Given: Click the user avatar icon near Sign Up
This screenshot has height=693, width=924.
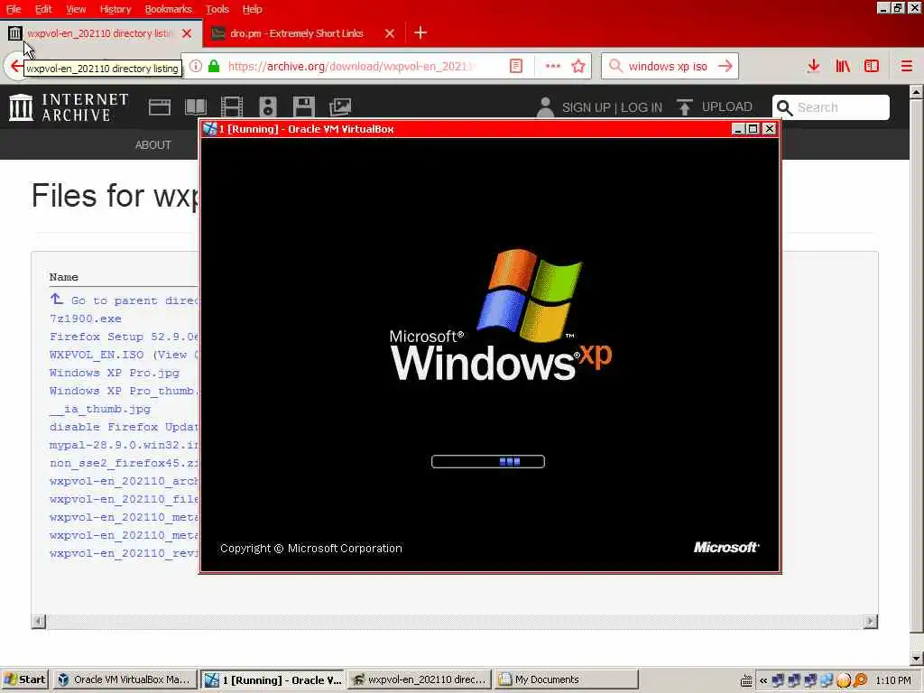Looking at the screenshot, I should click(545, 107).
